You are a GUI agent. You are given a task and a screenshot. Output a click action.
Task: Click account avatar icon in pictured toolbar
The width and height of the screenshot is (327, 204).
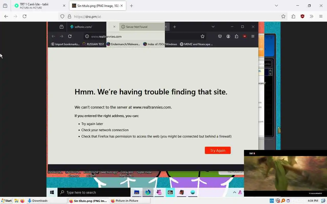[228, 36]
